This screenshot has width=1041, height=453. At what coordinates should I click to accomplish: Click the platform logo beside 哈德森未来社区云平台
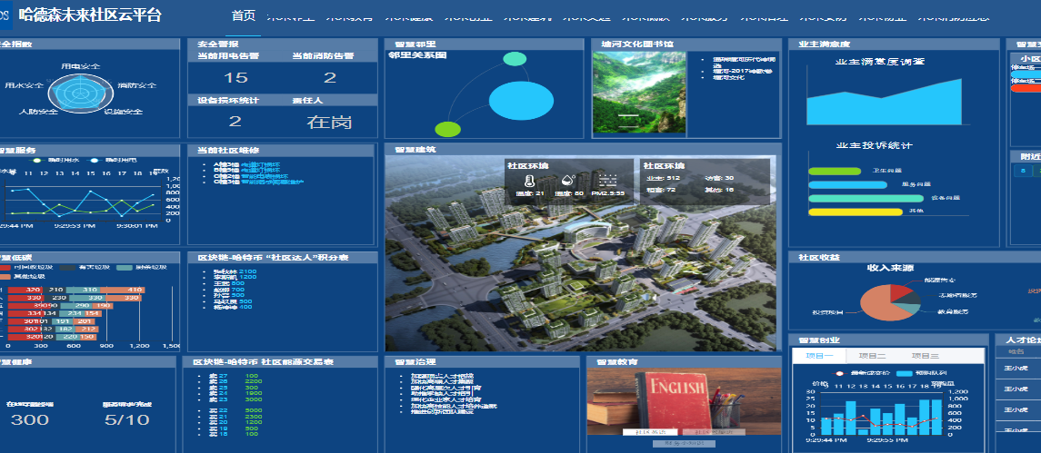tap(6, 16)
